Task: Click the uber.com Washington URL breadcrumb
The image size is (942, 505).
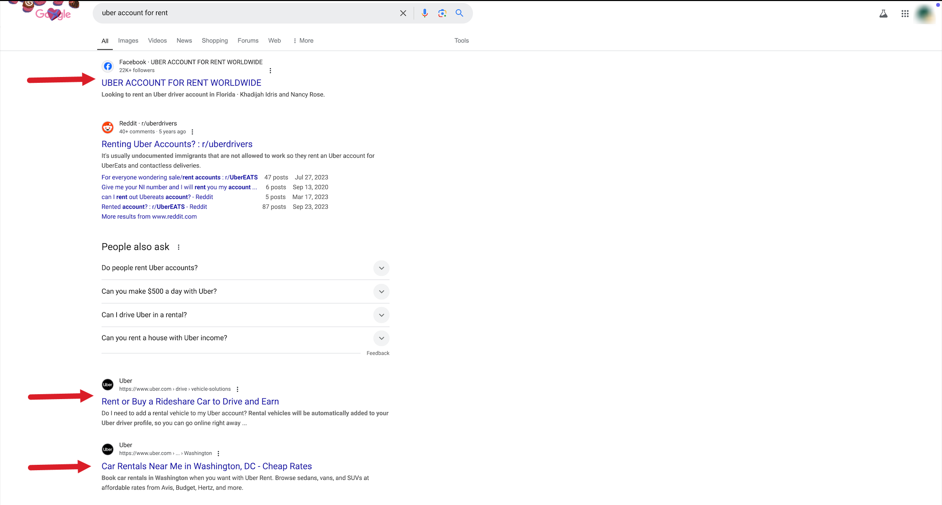Action: point(165,454)
